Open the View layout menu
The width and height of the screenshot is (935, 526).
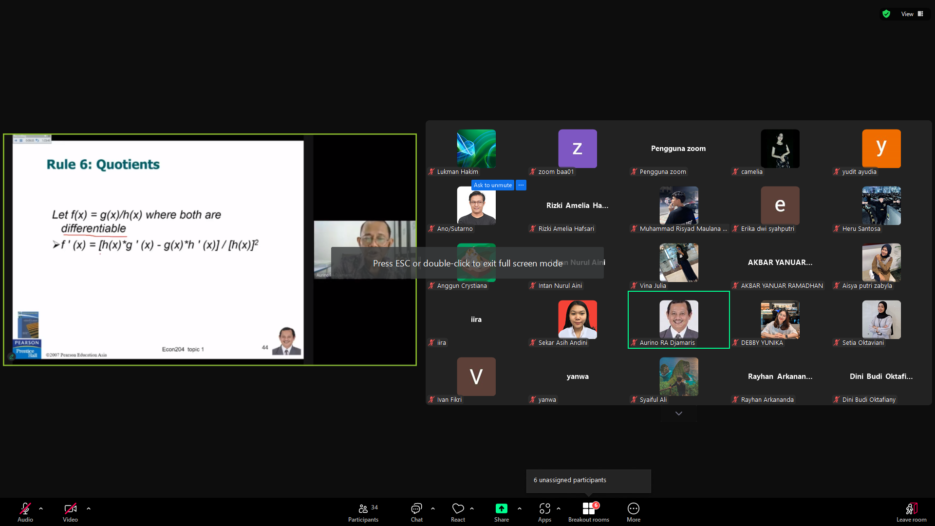coord(912,14)
